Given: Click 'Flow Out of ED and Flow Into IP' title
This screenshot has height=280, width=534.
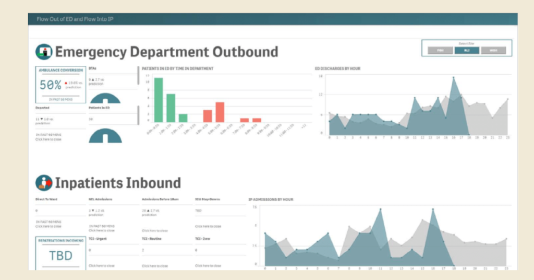Looking at the screenshot, I should tap(75, 19).
